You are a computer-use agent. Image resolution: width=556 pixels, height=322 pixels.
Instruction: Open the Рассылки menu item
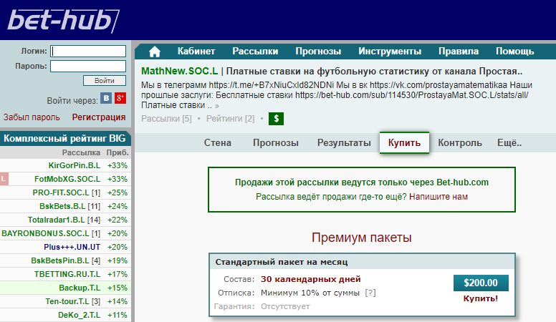[255, 52]
